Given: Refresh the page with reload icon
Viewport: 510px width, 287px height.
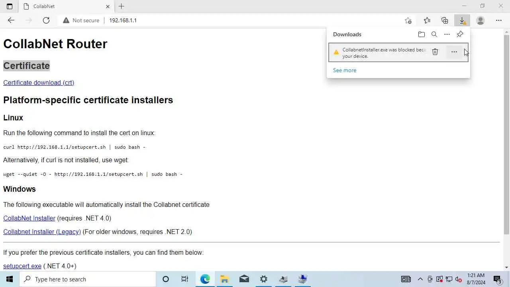Looking at the screenshot, I should (46, 20).
